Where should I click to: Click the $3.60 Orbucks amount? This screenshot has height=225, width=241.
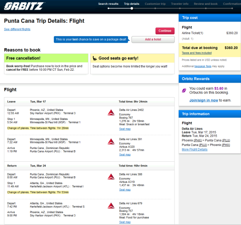pyautogui.click(x=219, y=88)
